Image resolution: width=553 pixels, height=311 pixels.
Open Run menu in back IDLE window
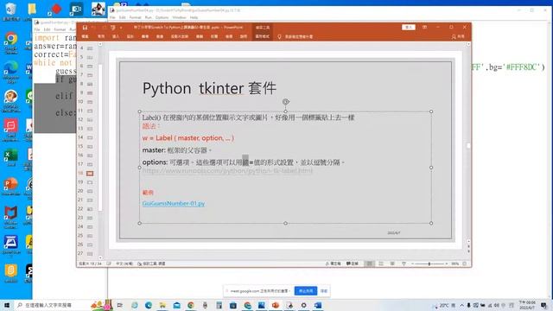pos(148,17)
